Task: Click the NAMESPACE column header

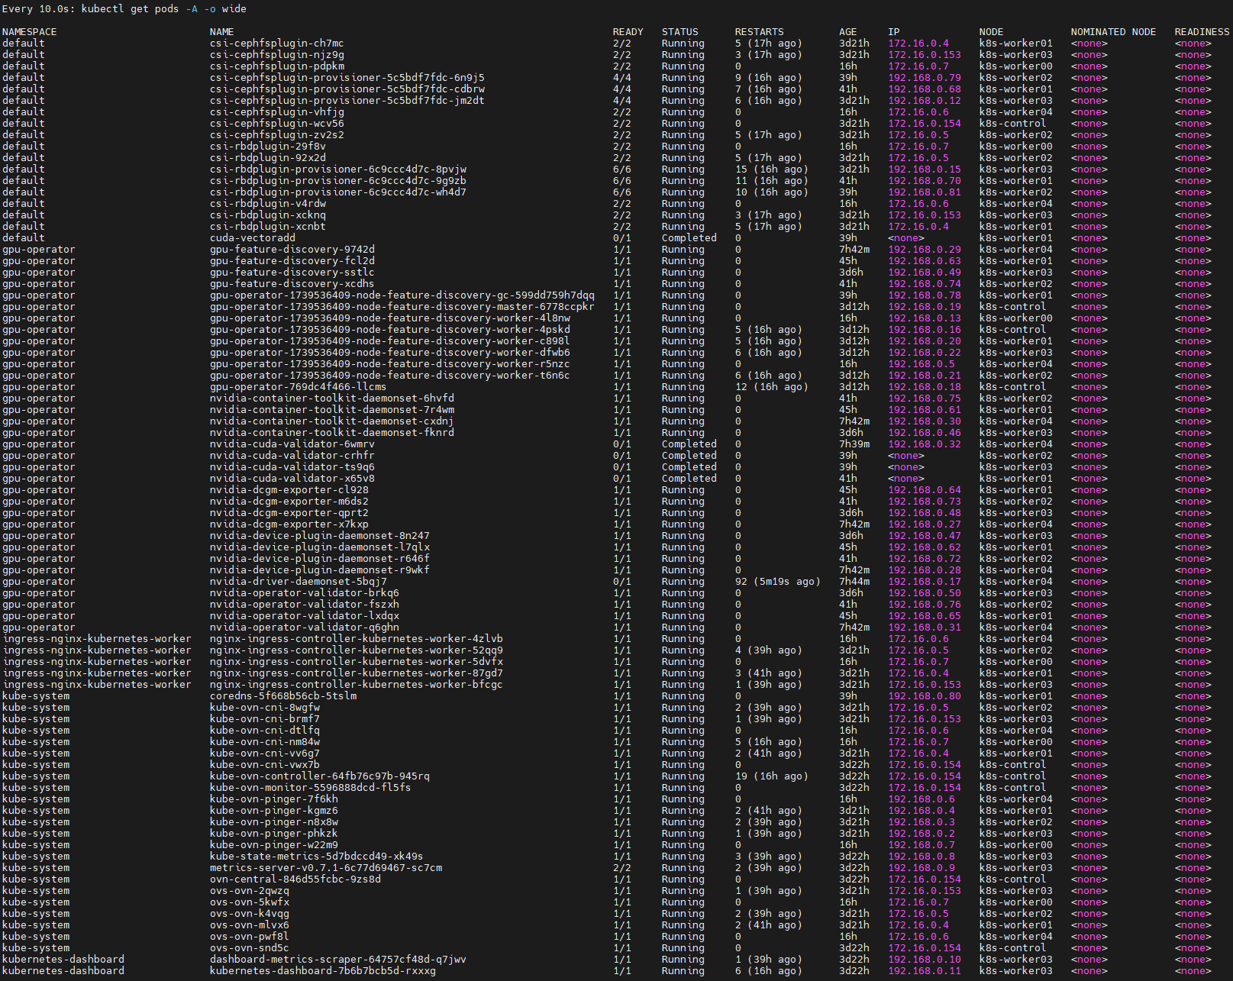Action: tap(29, 32)
